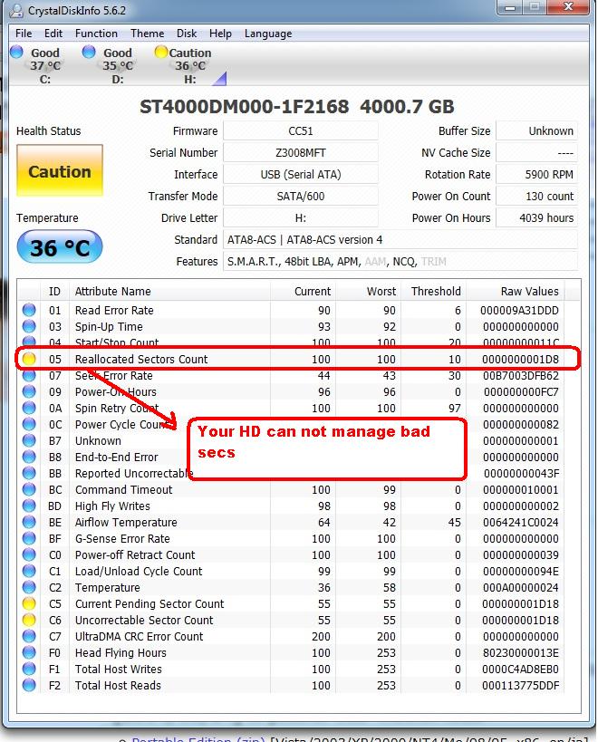Image resolution: width=598 pixels, height=742 pixels.
Task: Click the status icon for End-to-End Error
Action: (29, 457)
